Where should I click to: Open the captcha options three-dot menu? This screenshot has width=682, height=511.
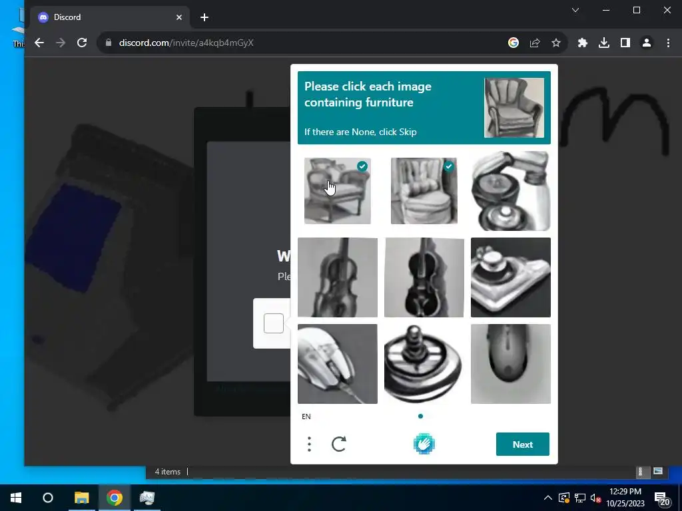click(x=309, y=444)
